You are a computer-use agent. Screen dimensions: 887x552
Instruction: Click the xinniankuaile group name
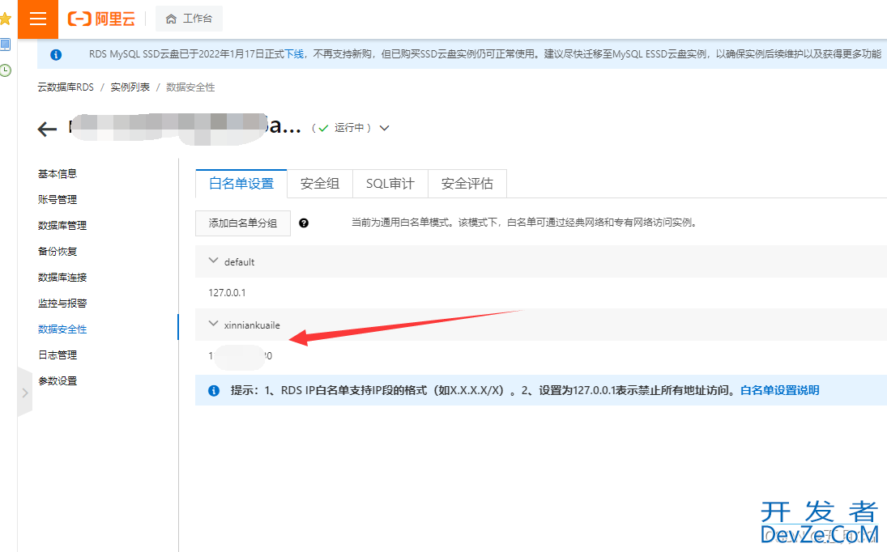(252, 325)
